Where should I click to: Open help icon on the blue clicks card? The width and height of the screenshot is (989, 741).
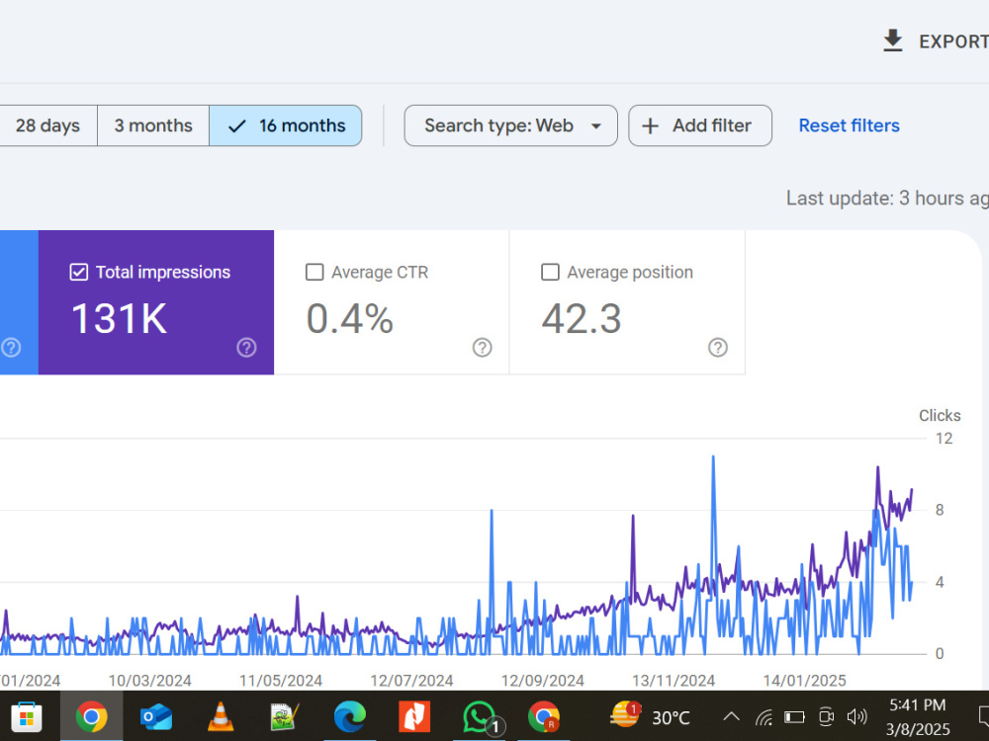click(11, 347)
